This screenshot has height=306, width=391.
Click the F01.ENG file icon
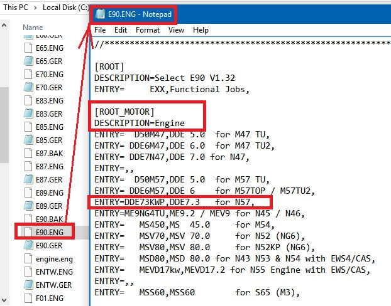click(x=28, y=298)
